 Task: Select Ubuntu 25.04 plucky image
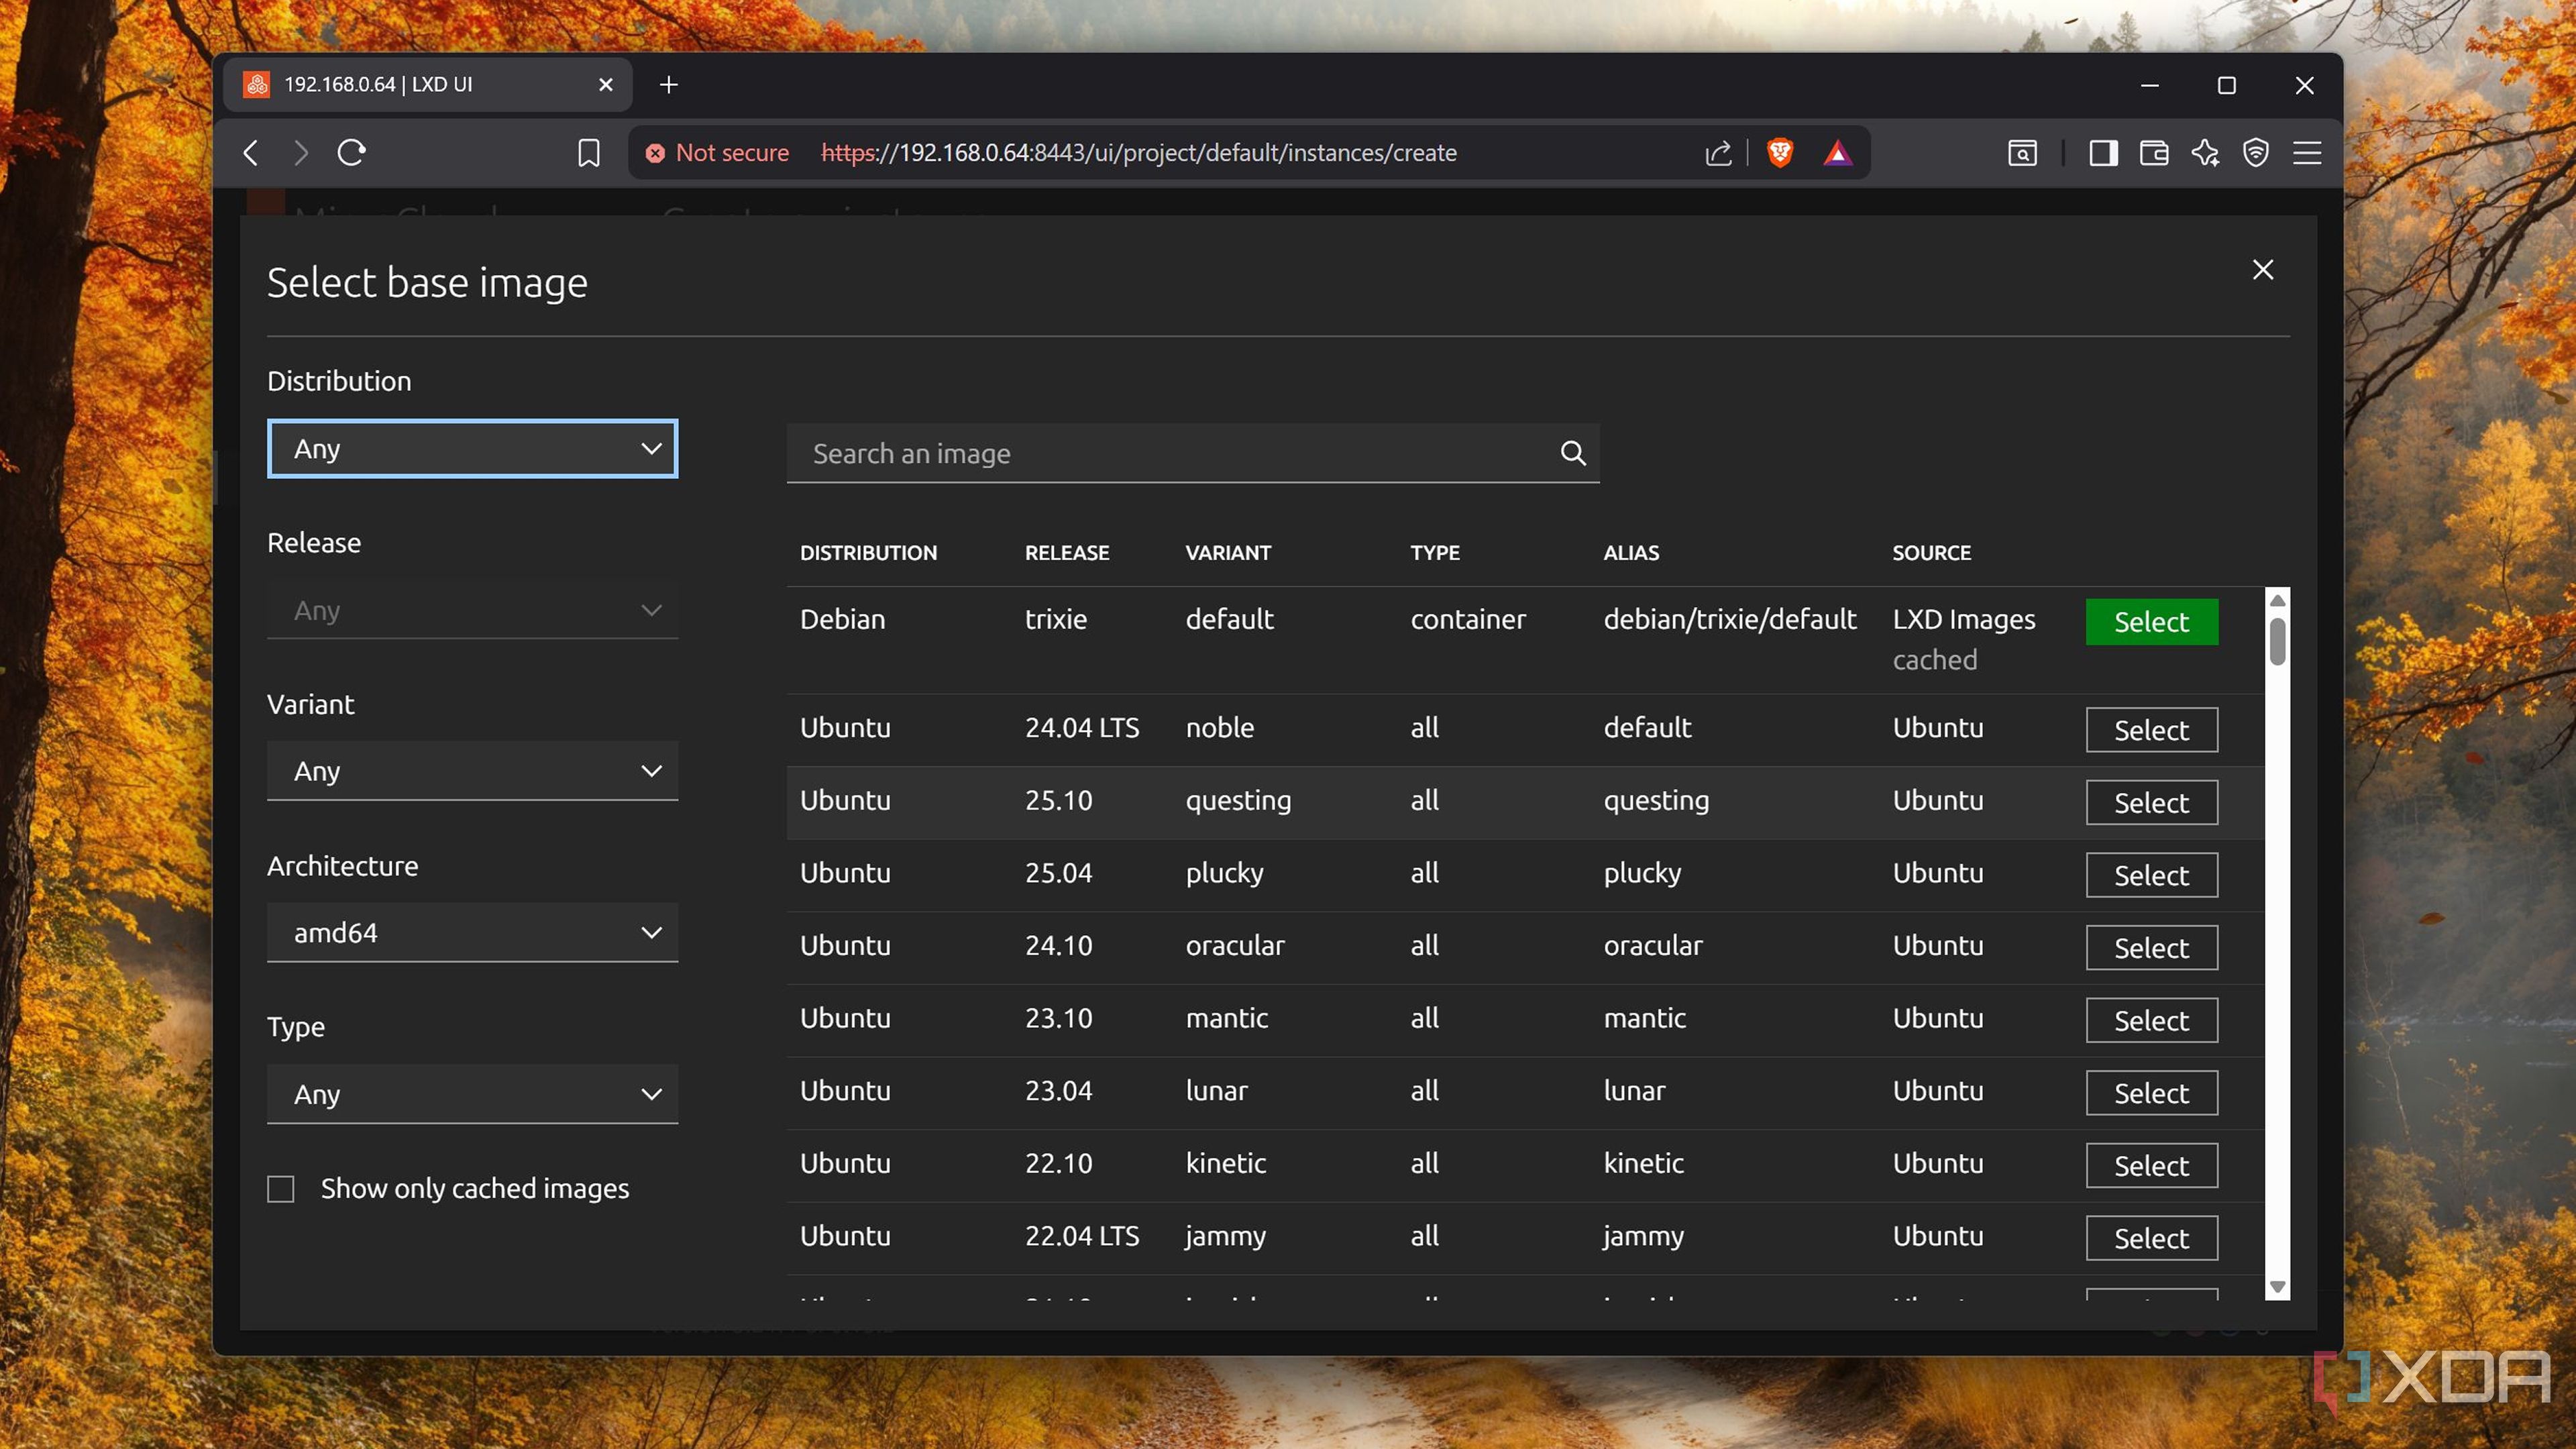[x=2151, y=875]
